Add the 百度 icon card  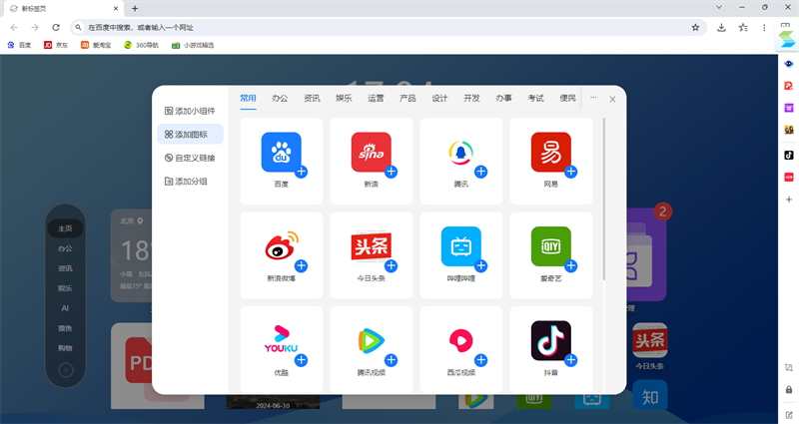pyautogui.click(x=302, y=172)
